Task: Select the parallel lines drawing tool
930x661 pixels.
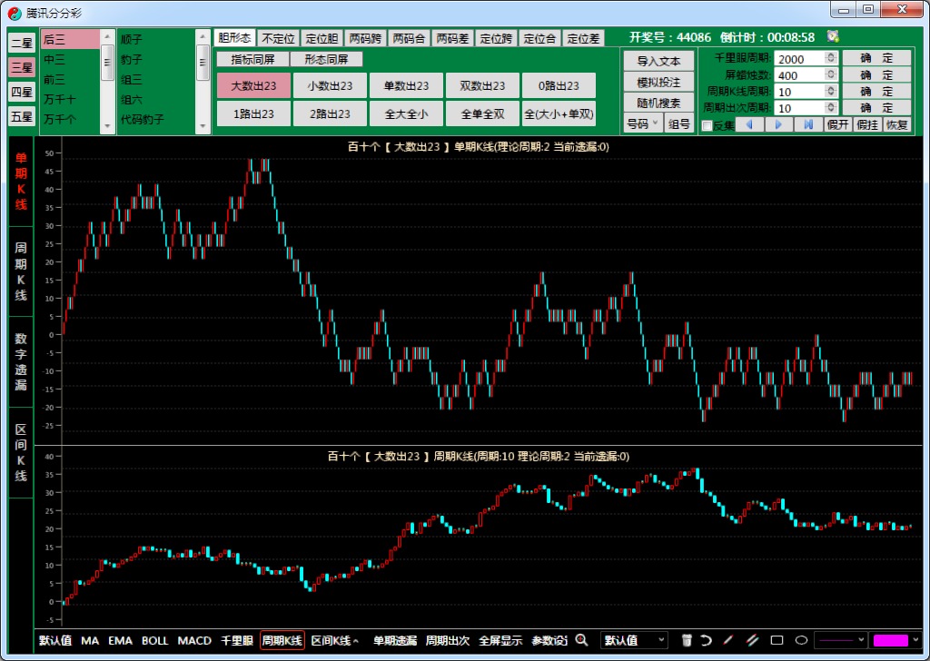Action: [x=752, y=640]
